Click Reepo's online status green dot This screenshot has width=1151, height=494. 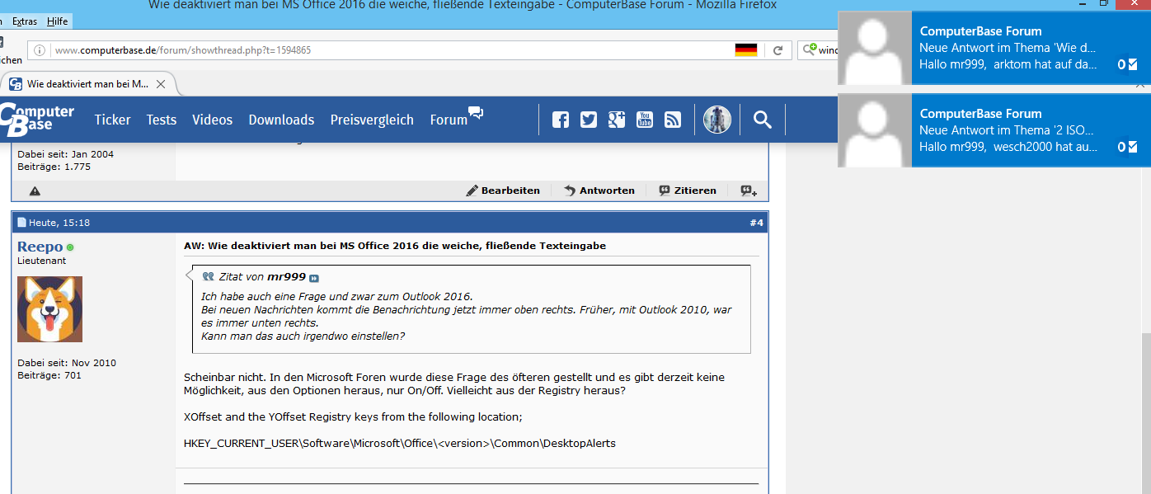coord(70,247)
